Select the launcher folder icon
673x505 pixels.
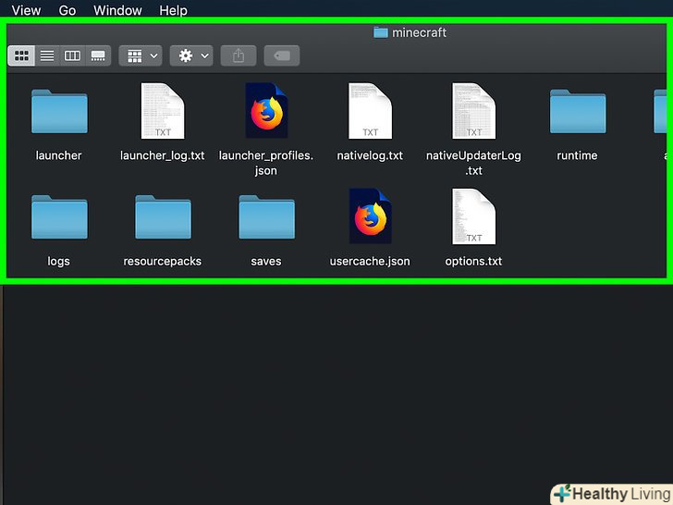click(x=59, y=111)
